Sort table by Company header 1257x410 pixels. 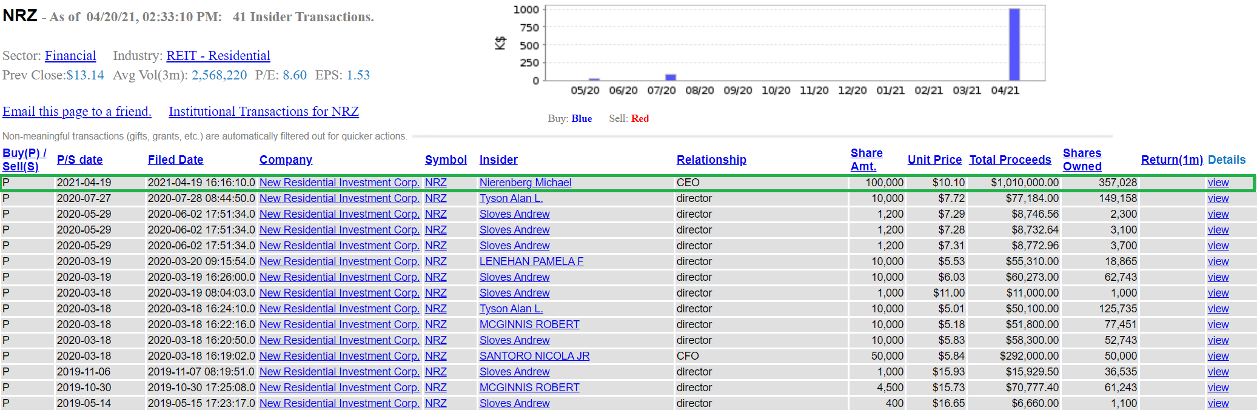point(286,160)
